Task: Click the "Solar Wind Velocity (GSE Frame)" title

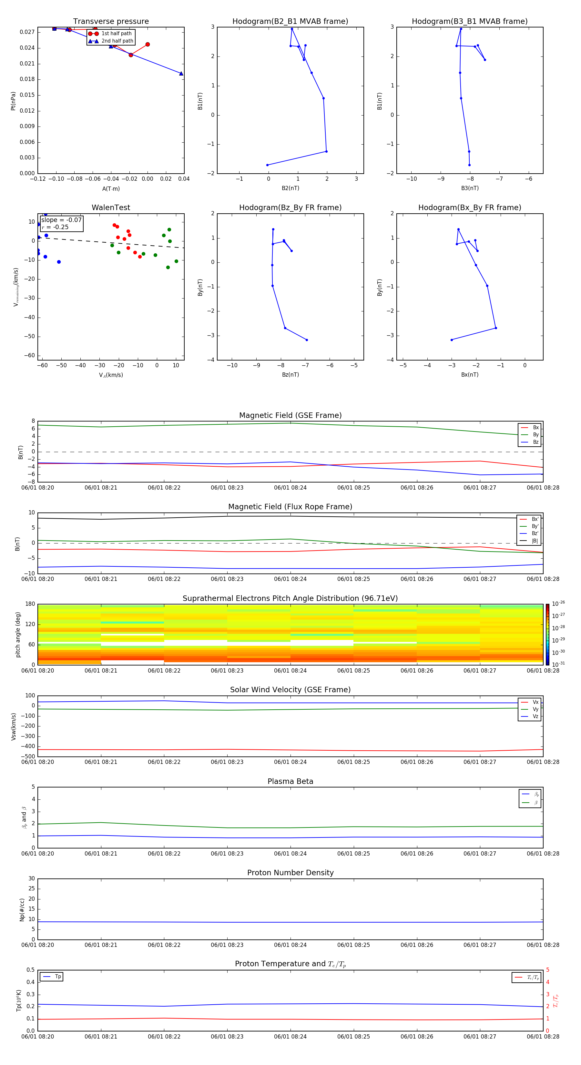Action: (x=290, y=690)
